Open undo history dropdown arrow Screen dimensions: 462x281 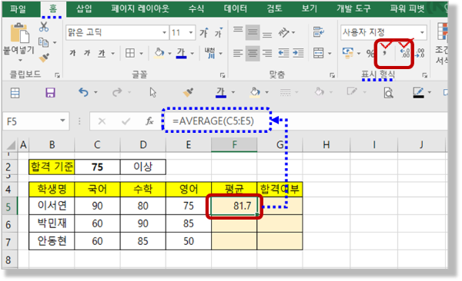[95, 93]
